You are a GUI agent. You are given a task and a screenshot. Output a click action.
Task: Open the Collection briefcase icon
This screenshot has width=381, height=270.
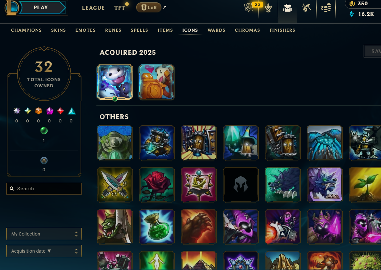click(288, 8)
